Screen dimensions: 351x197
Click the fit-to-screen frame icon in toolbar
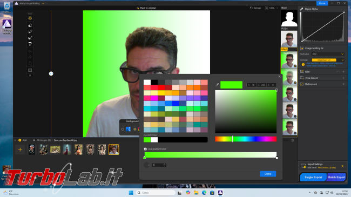tap(30, 70)
